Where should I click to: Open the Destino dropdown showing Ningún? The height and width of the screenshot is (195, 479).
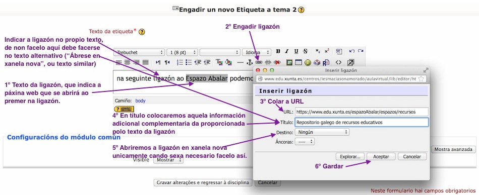322,132
